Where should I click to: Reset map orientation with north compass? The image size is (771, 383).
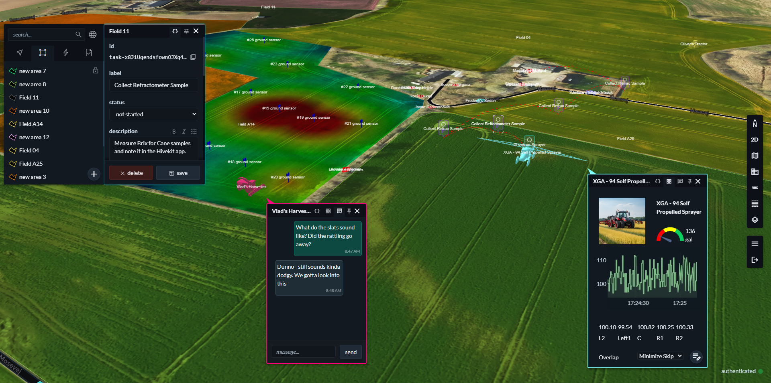[755, 124]
